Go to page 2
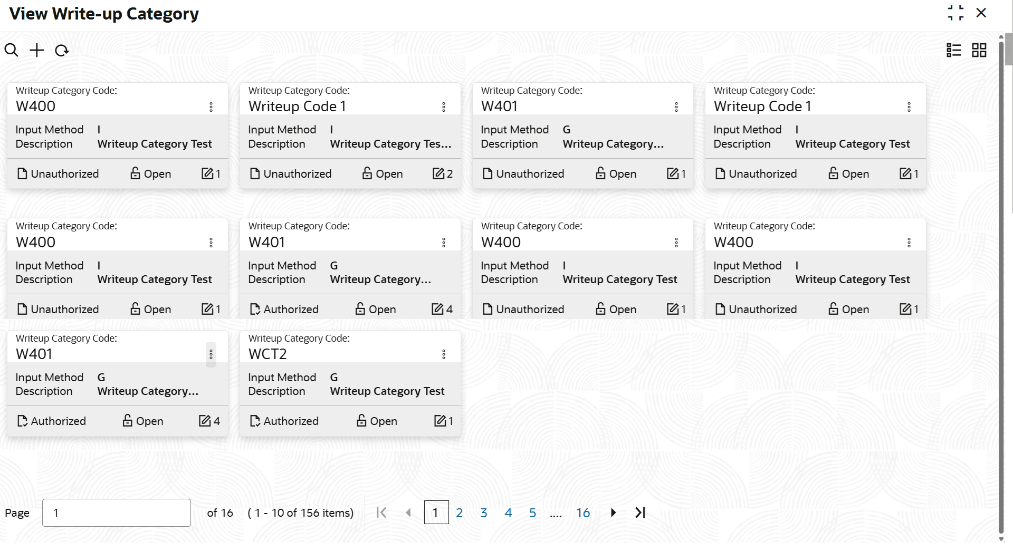 point(460,513)
